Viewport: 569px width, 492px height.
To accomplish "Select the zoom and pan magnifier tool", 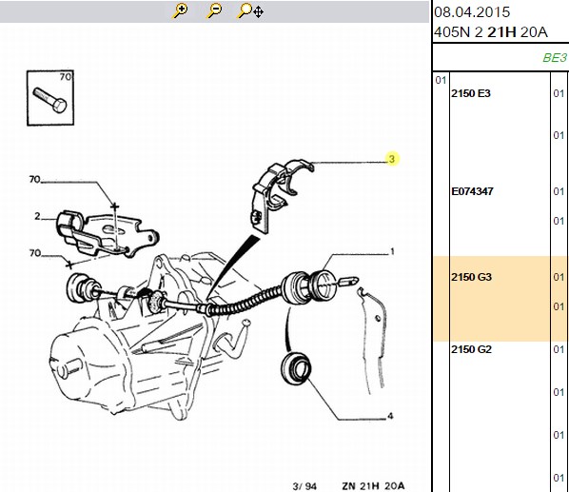I will click(250, 10).
